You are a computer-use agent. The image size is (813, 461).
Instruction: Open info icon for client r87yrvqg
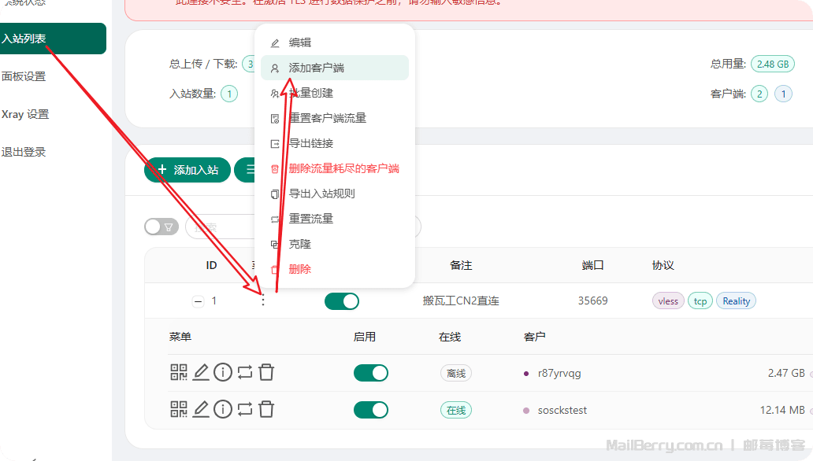tap(223, 372)
